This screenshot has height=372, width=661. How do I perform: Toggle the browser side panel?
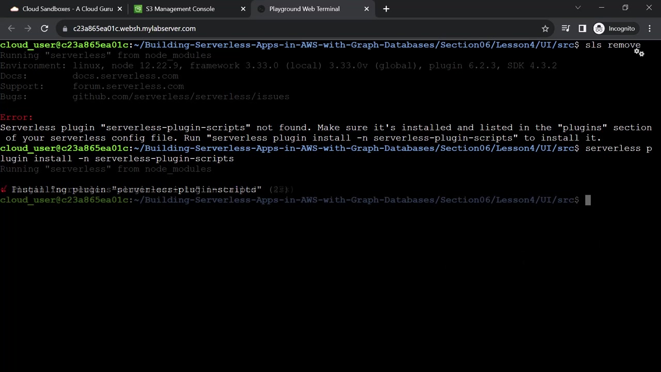coord(583,28)
